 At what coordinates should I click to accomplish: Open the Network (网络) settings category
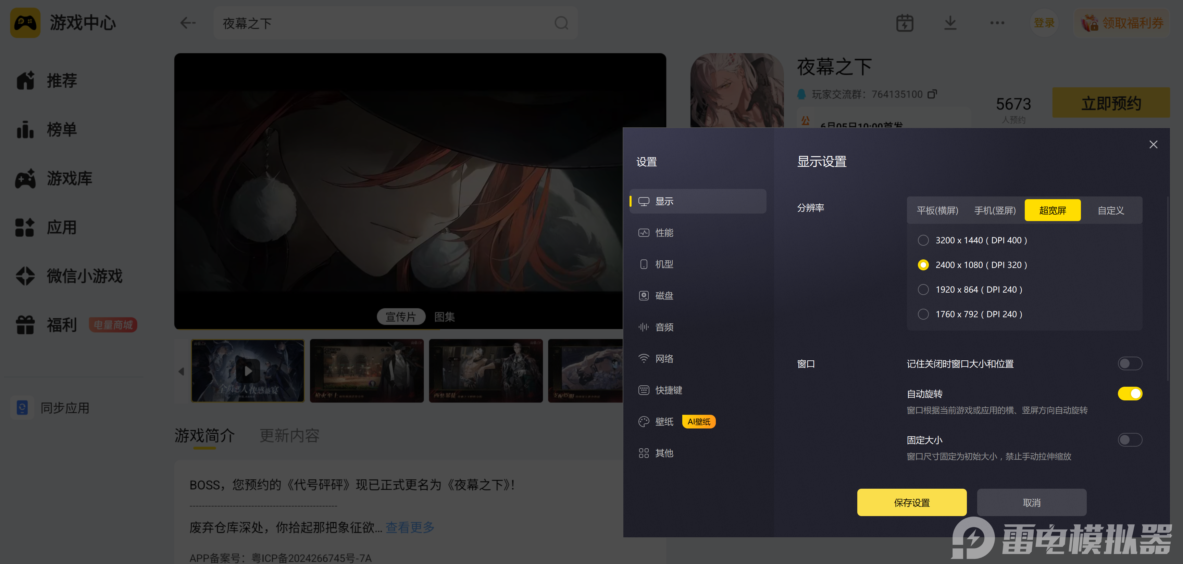coord(698,358)
